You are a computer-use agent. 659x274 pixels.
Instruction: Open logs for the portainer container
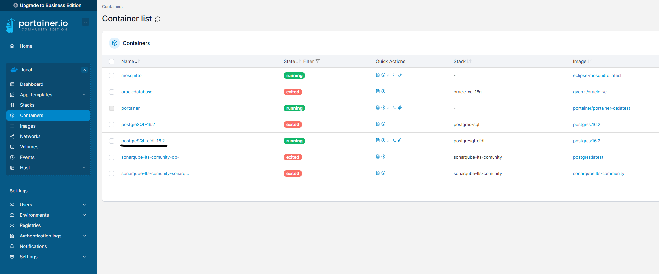pos(378,108)
